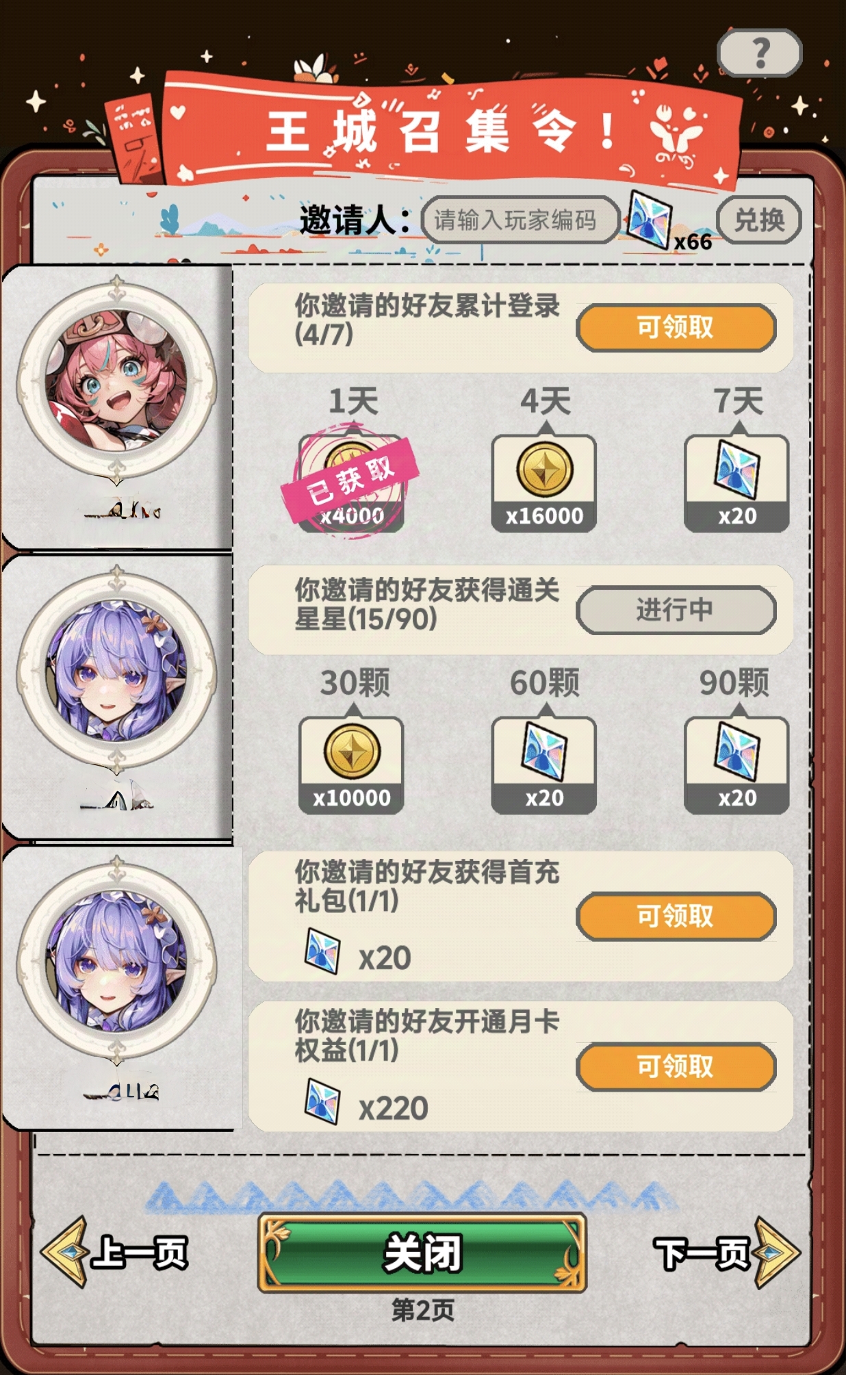
Task: Tap the 7-day crystal x20 reward icon
Action: click(736, 483)
